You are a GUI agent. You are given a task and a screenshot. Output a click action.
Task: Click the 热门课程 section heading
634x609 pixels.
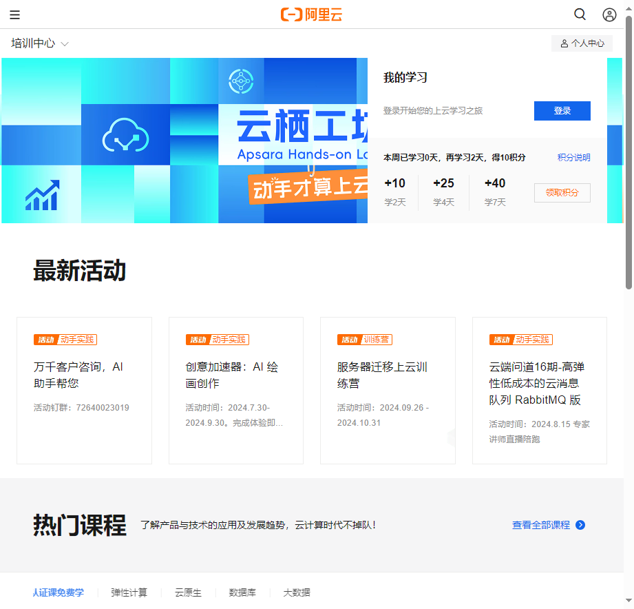80,525
